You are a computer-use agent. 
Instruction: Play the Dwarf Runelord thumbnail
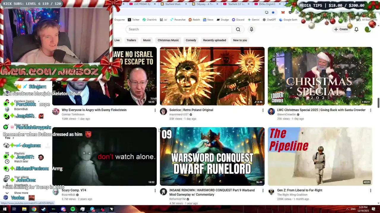[212, 156]
